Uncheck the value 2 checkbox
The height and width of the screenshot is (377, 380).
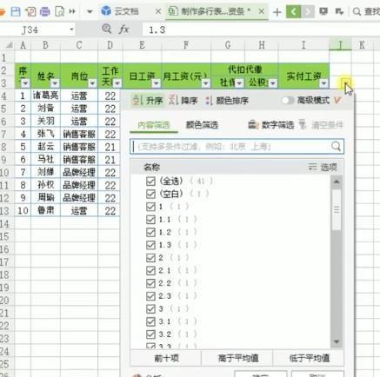coord(150,258)
